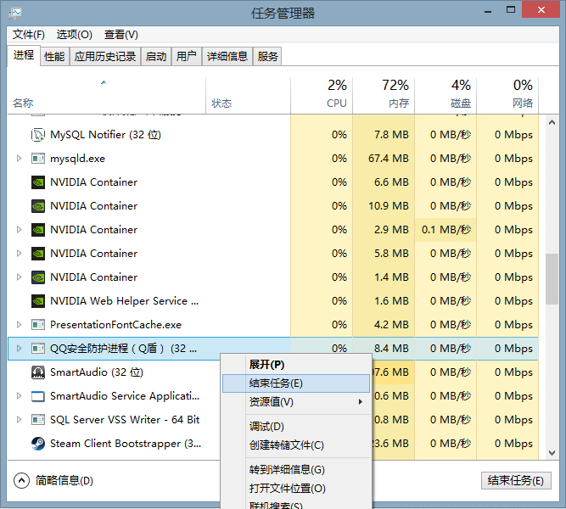Switch to the 详细信息 tab
The height and width of the screenshot is (509, 566).
[x=227, y=57]
